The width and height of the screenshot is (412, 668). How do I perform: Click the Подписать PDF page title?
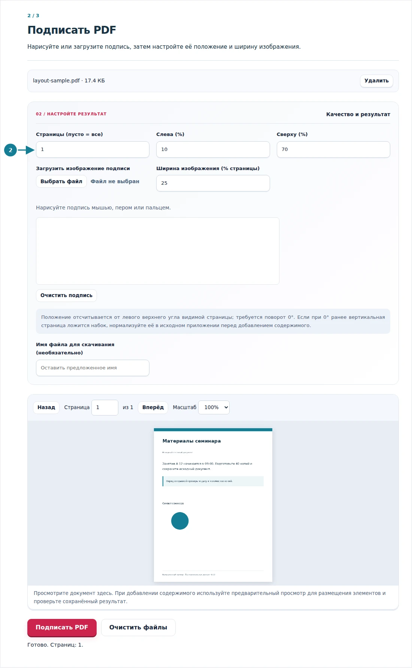point(72,30)
